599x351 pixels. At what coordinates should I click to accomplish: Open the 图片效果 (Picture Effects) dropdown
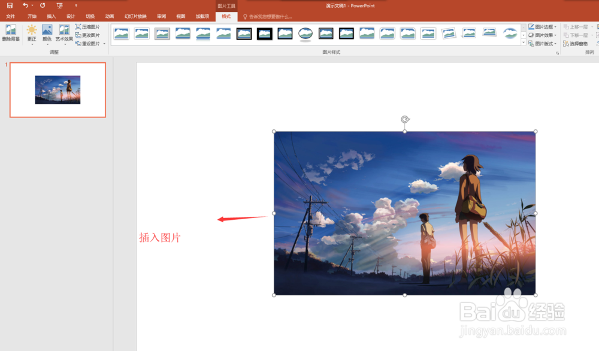click(543, 35)
